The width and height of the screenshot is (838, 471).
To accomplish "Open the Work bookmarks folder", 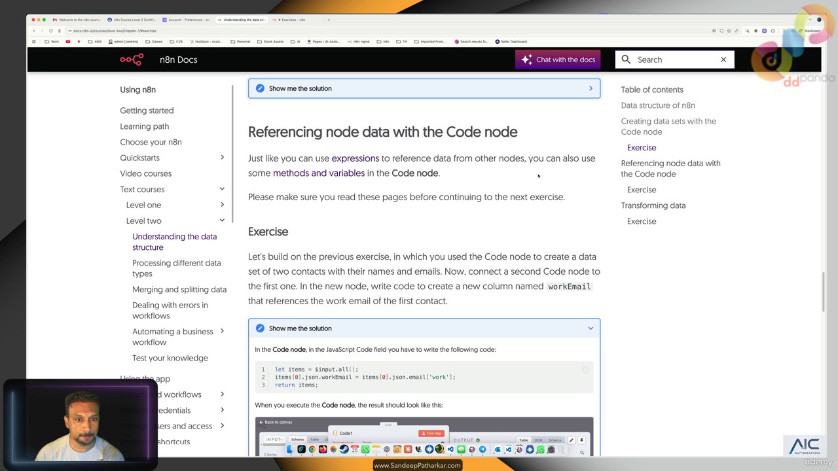I will 52,41.
